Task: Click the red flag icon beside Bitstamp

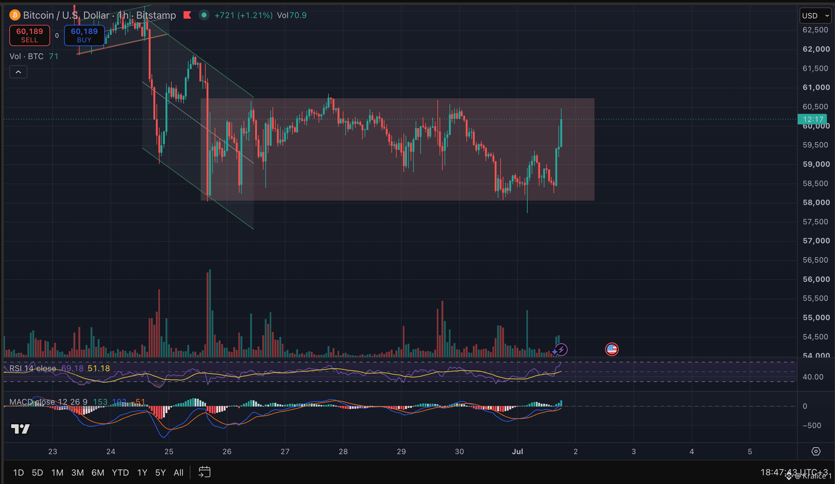Action: coord(187,15)
